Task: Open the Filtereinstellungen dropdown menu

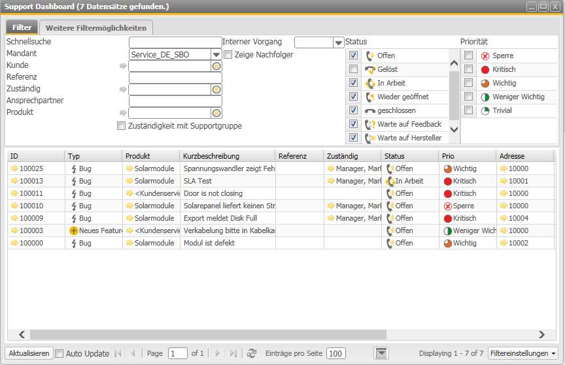Action: (x=522, y=353)
